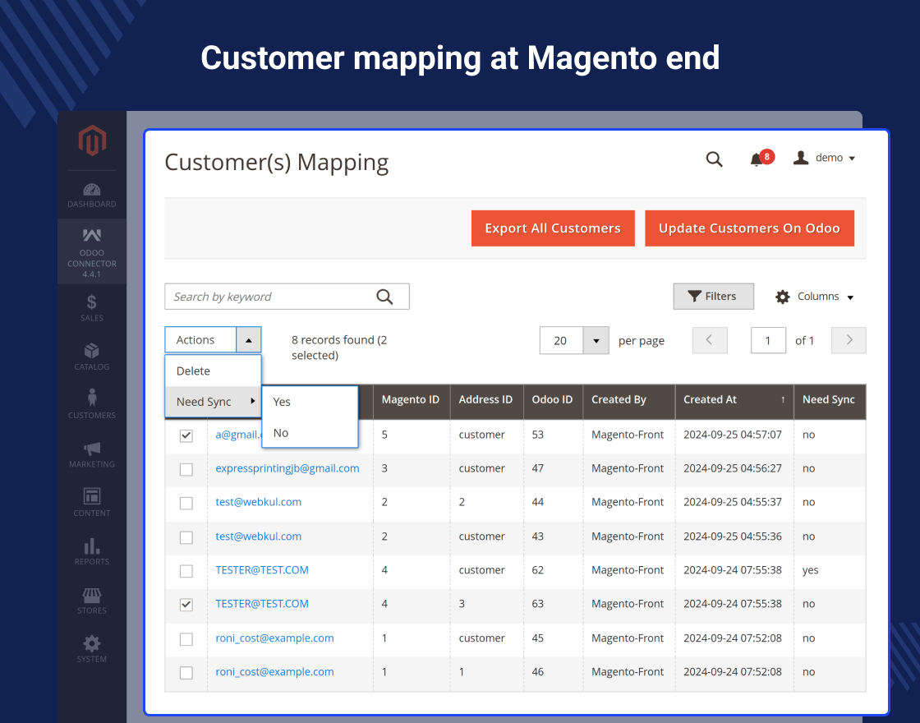This screenshot has height=723, width=920.
Task: Click the header search magnifier icon
Action: (714, 159)
